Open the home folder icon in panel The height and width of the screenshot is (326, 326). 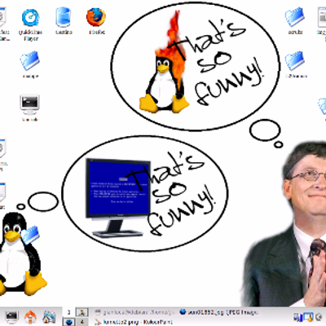[x=30, y=317]
